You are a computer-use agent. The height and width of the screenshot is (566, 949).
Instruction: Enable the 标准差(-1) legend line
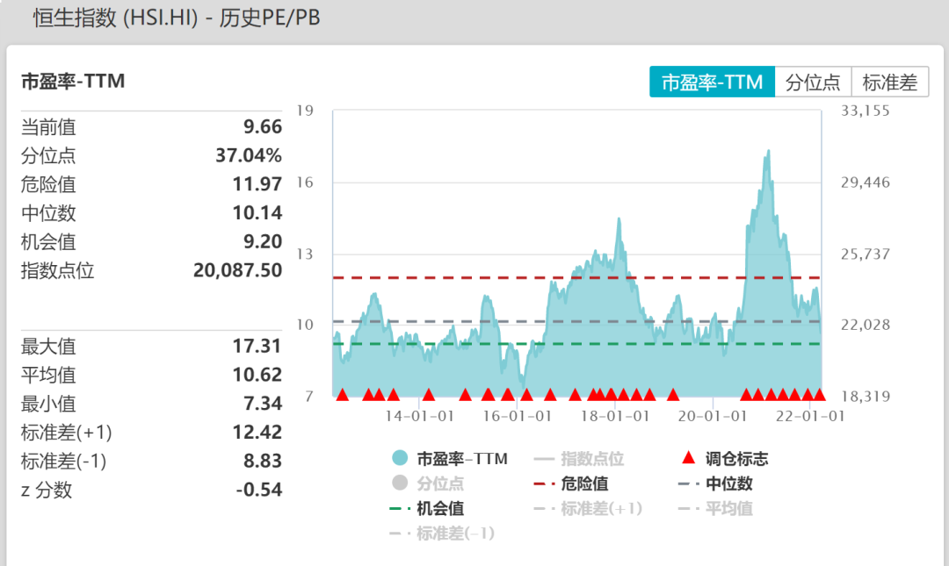coord(442,534)
